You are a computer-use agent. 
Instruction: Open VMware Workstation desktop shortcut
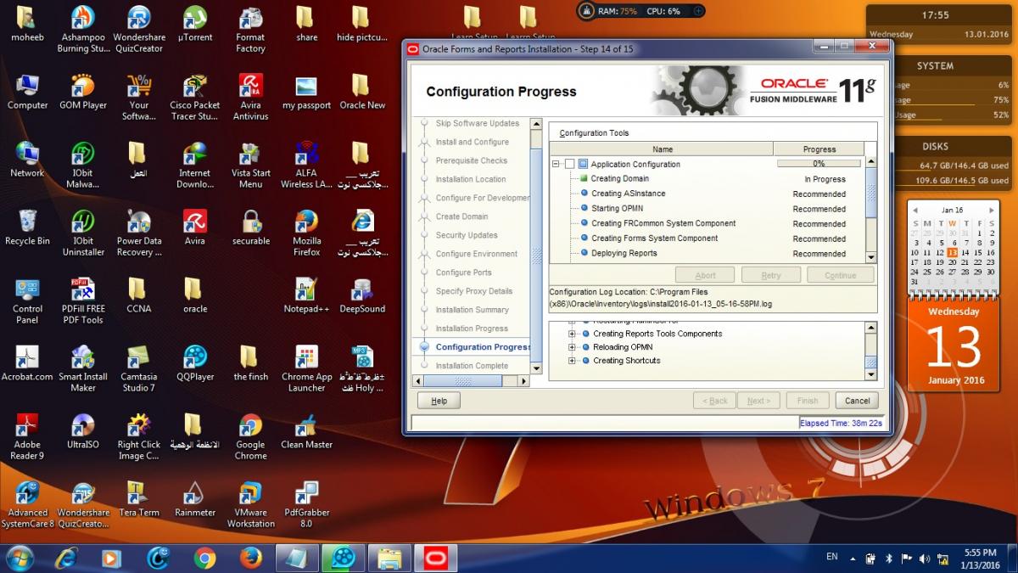pos(250,494)
